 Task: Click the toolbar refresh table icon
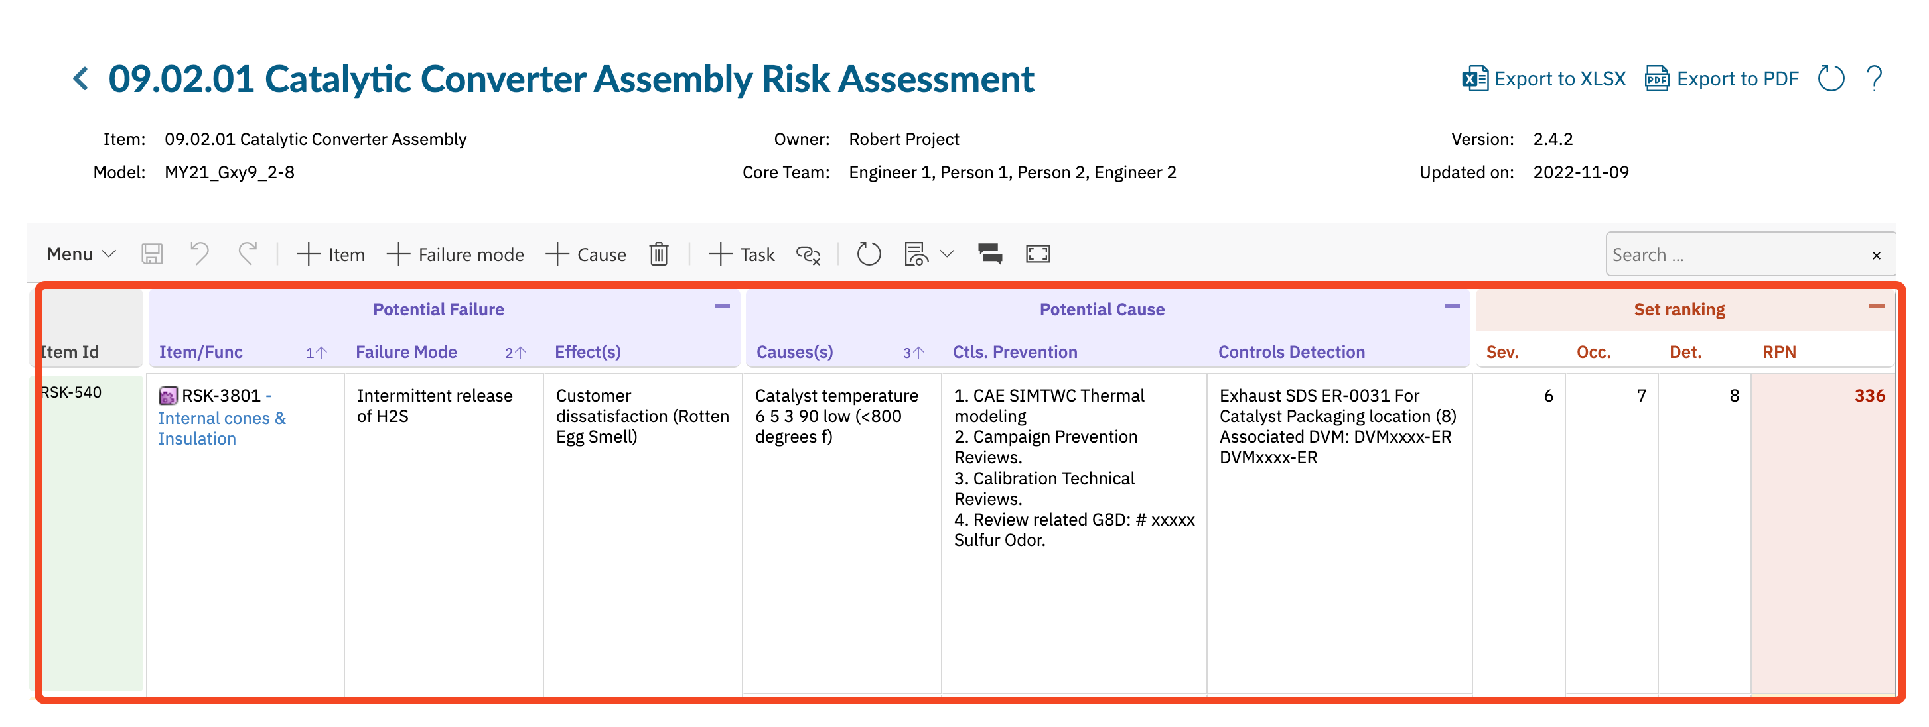pyautogui.click(x=869, y=254)
